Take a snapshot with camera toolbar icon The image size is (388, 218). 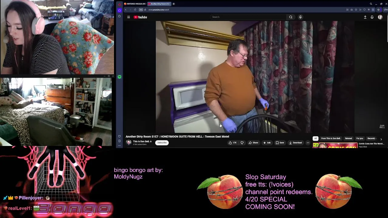[x=352, y=10]
